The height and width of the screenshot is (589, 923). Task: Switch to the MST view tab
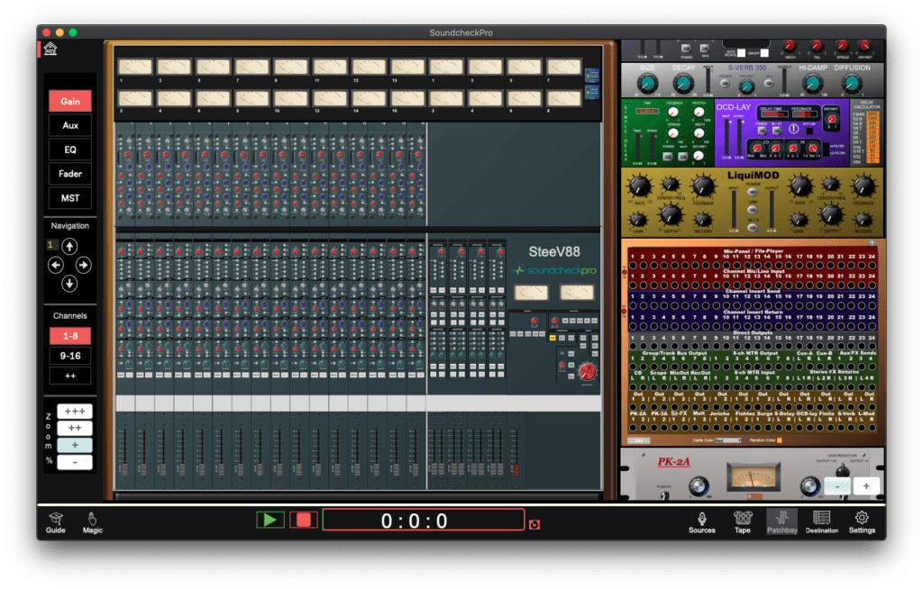70,198
